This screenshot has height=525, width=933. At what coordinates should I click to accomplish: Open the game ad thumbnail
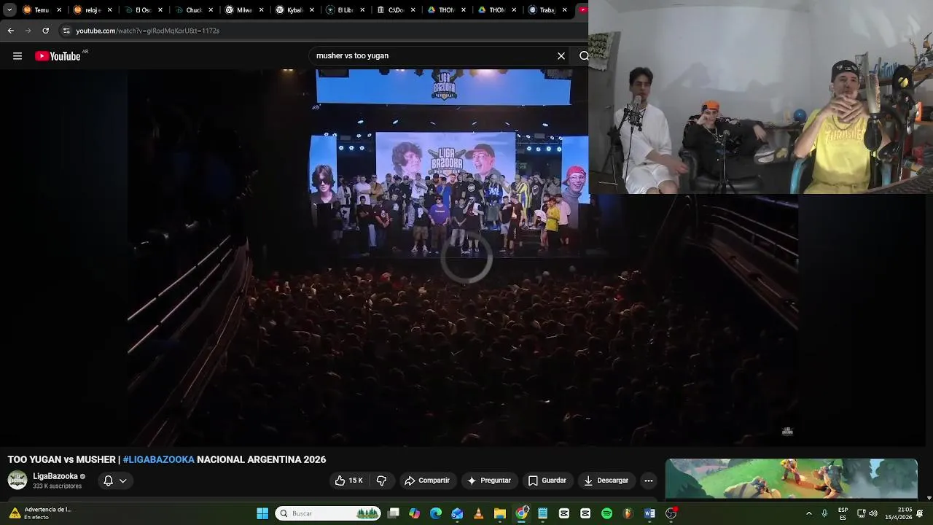point(792,479)
